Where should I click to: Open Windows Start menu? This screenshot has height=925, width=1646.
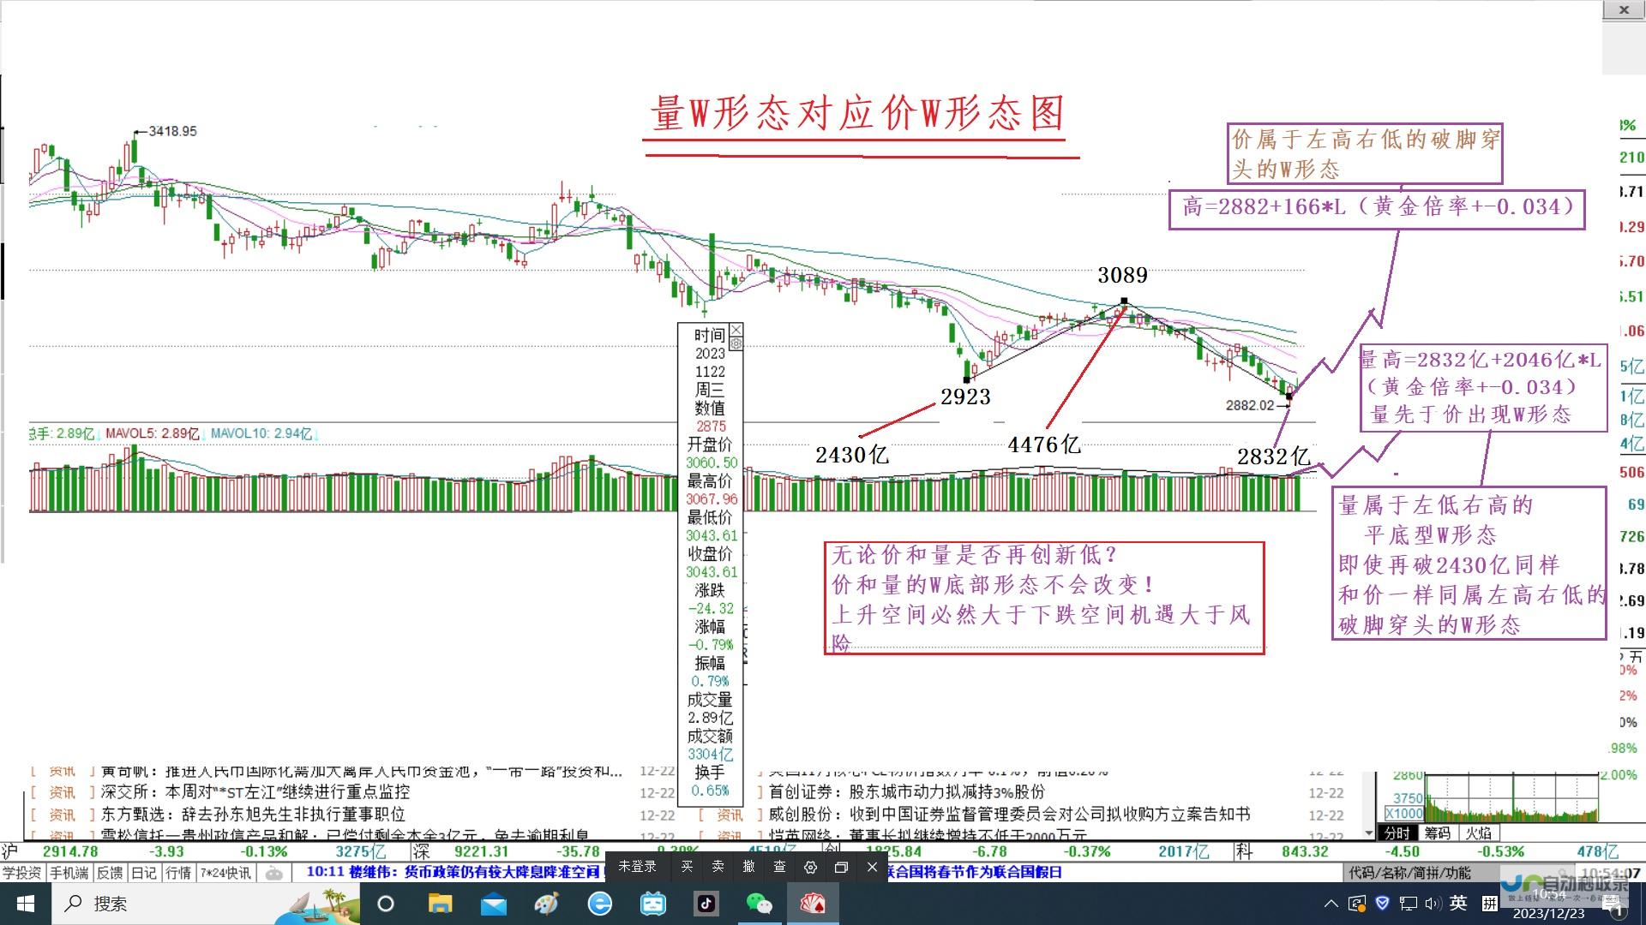coord(25,904)
